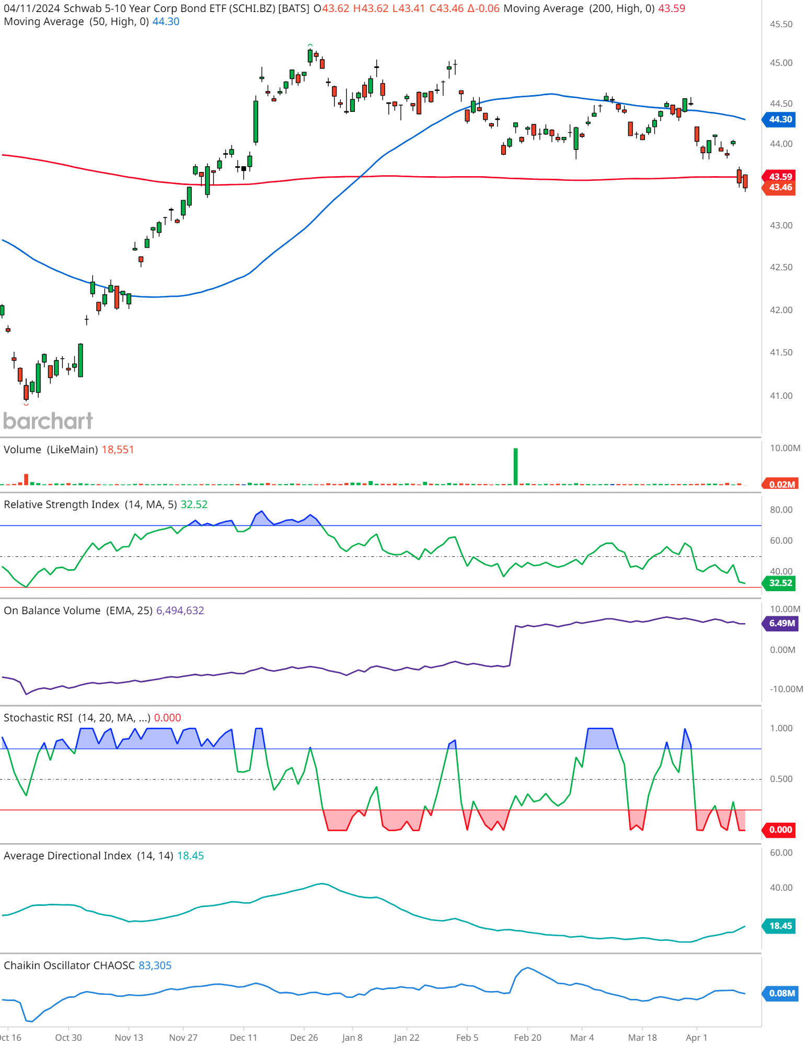Click the red 0.000 badge on the Stochastic RSI axis
Image resolution: width=807 pixels, height=1047 pixels.
tap(779, 830)
